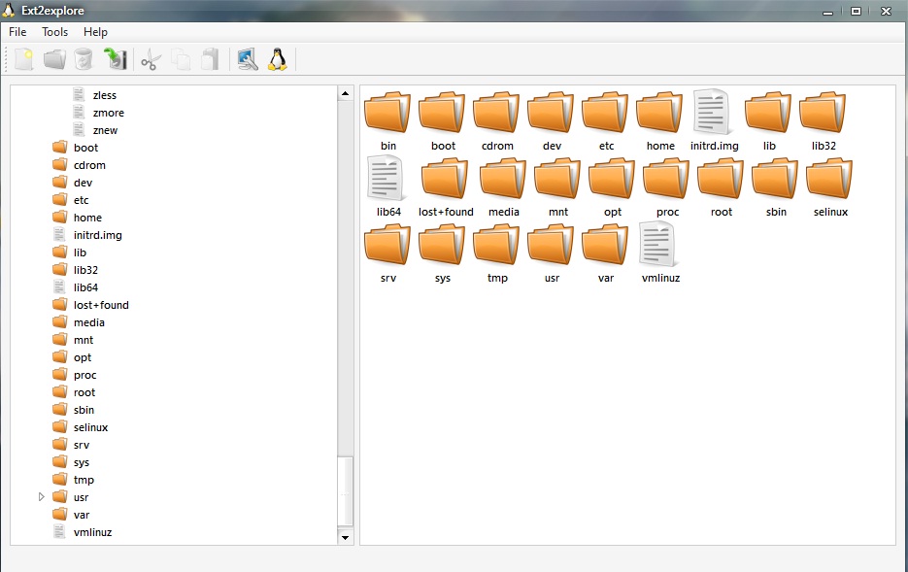908x572 pixels.
Task: Open a disk image using the folder toolbar icon
Action: click(53, 58)
